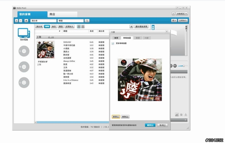Click the large album art in dialog
Viewport: 225px width, 143px height.
click(x=140, y=80)
